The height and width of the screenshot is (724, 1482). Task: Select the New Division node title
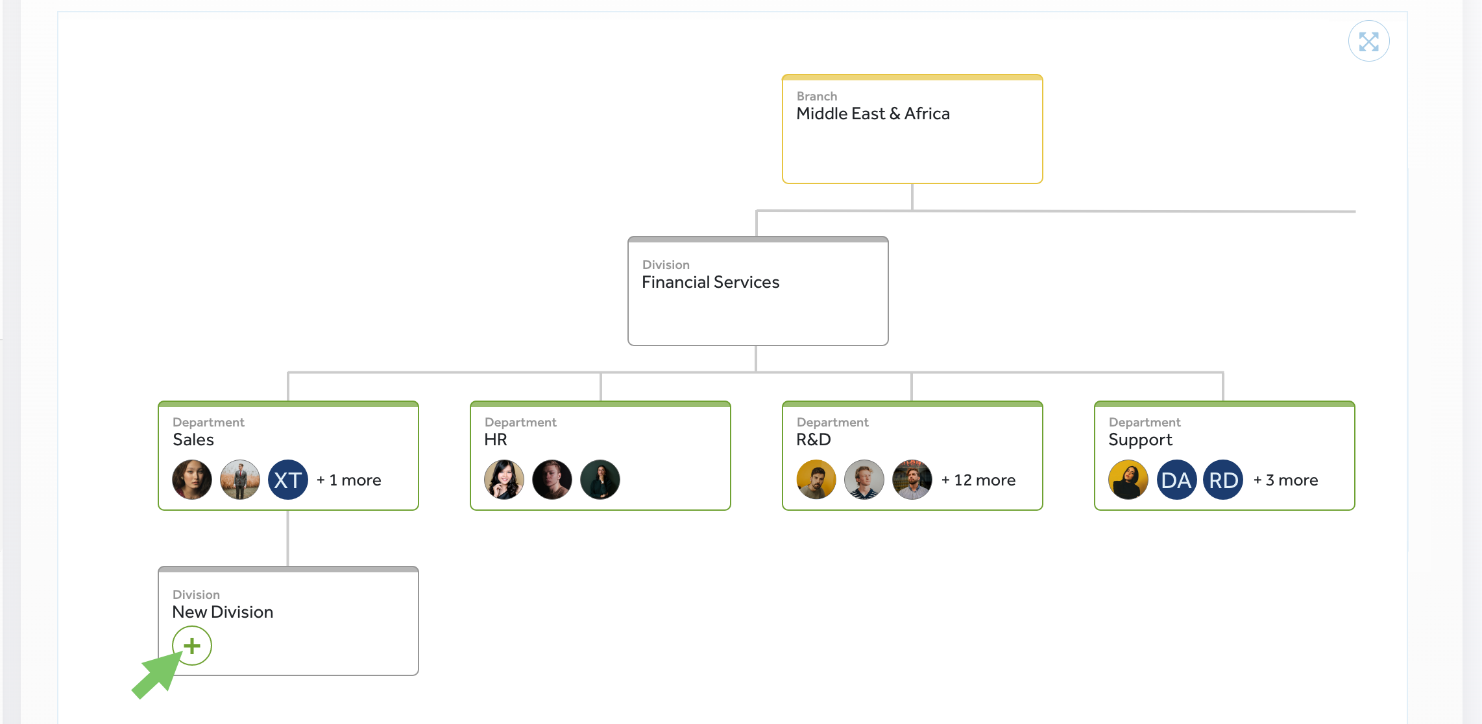(x=223, y=613)
